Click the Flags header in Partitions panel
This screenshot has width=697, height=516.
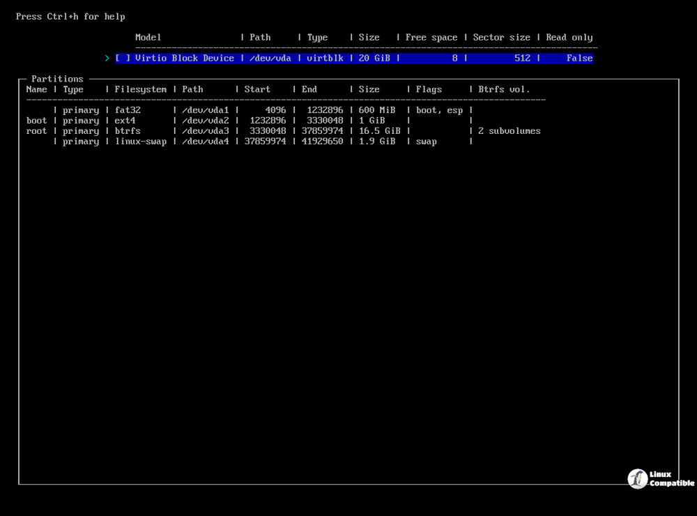pos(429,89)
